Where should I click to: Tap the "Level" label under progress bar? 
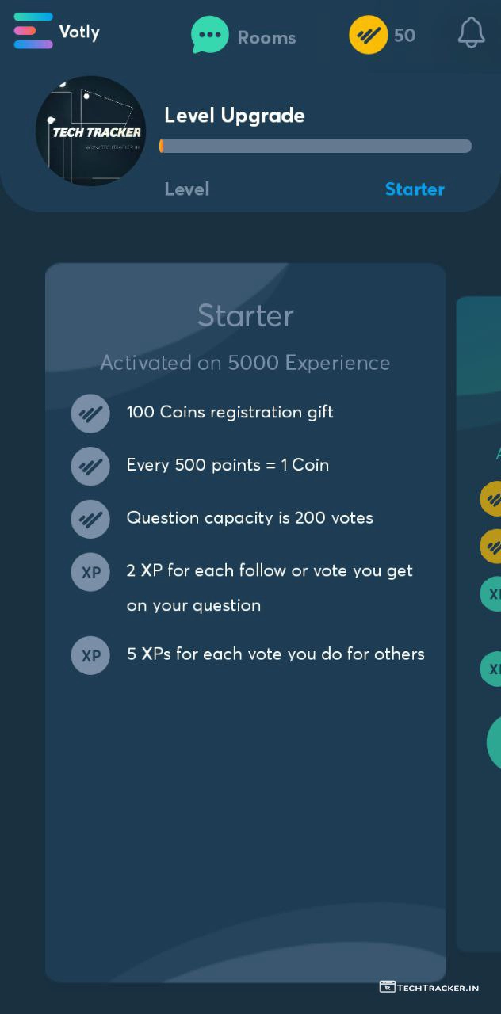point(186,189)
